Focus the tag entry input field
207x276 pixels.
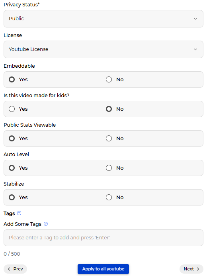point(103,238)
